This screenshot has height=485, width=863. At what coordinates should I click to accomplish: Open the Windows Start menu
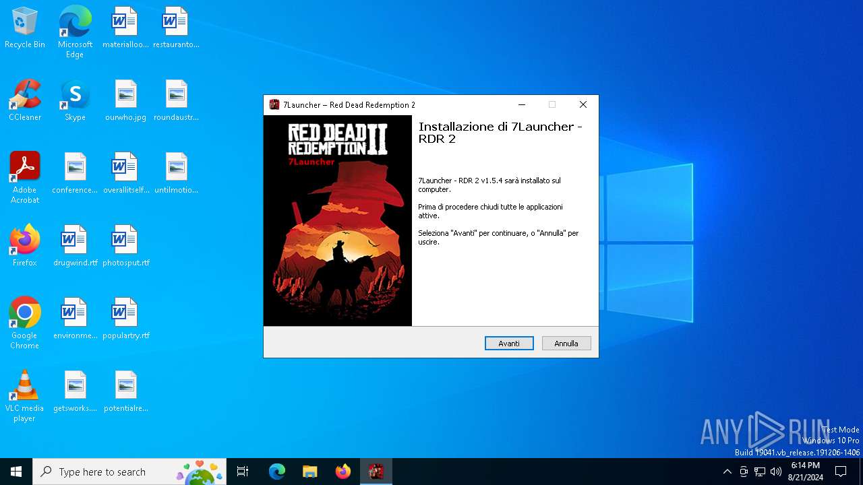click(x=16, y=472)
